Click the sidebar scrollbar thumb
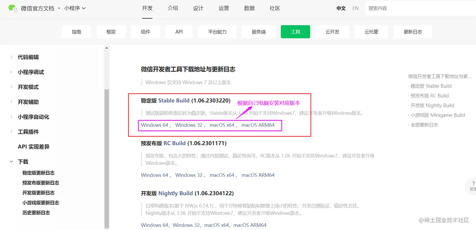Image resolution: width=476 pixels, height=230 pixels. pyautogui.click(x=107, y=158)
